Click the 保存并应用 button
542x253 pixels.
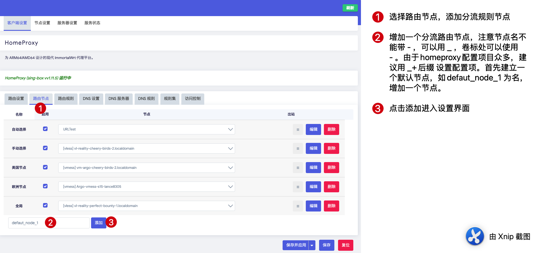click(296, 245)
